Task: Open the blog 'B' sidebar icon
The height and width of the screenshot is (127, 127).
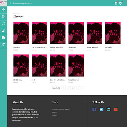Action: pos(3,38)
